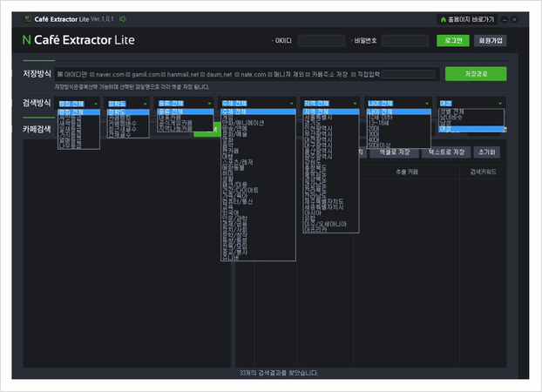The image size is (542, 392).
Task: Choose 건강/다이어트 topic option
Action: [x=241, y=190]
